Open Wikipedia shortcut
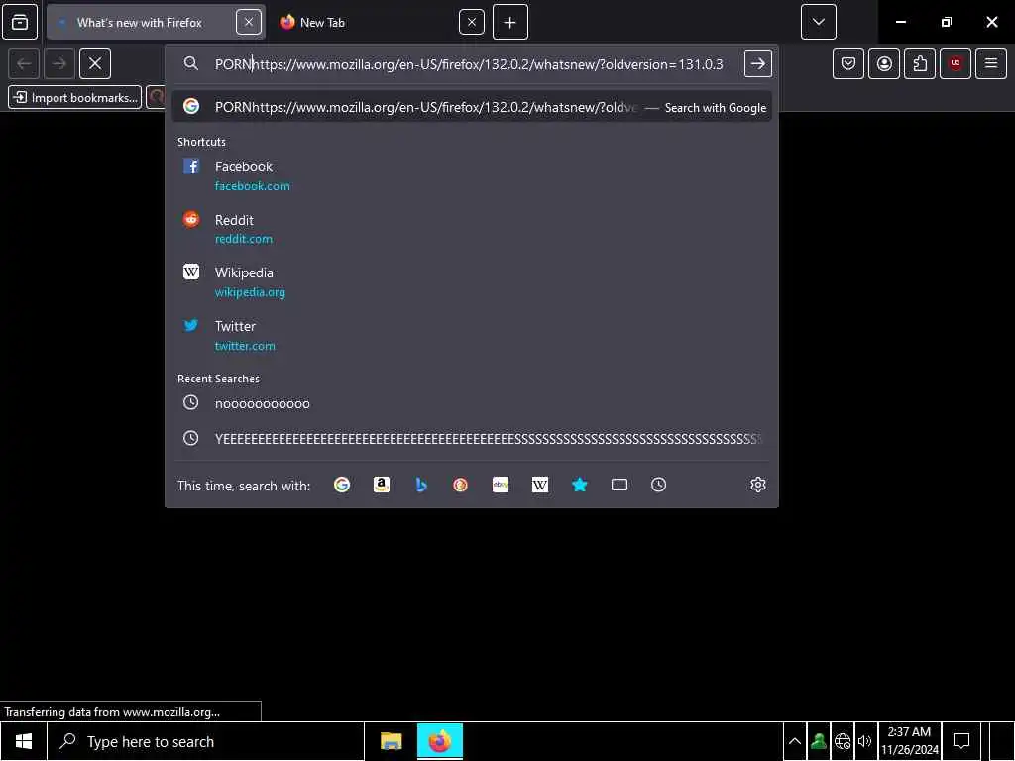The image size is (1015, 761). 472,282
